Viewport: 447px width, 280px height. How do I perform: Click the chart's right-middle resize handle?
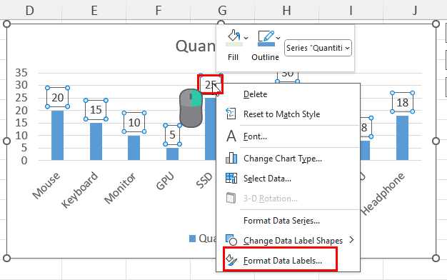[436, 141]
